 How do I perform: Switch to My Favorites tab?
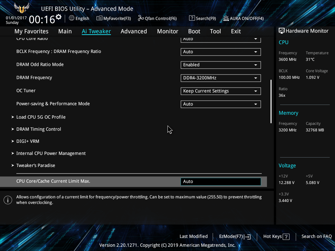click(x=31, y=31)
